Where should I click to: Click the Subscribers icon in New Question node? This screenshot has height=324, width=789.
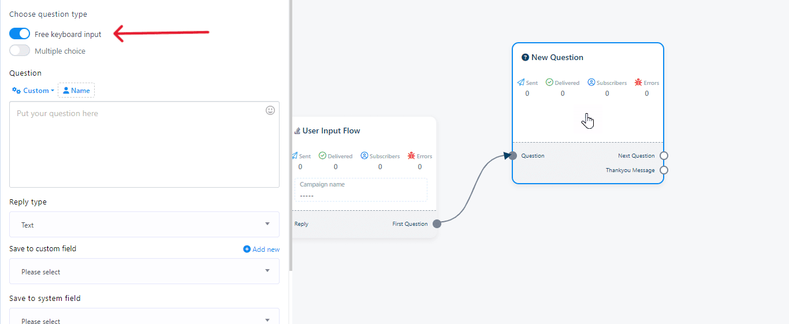[x=591, y=83]
